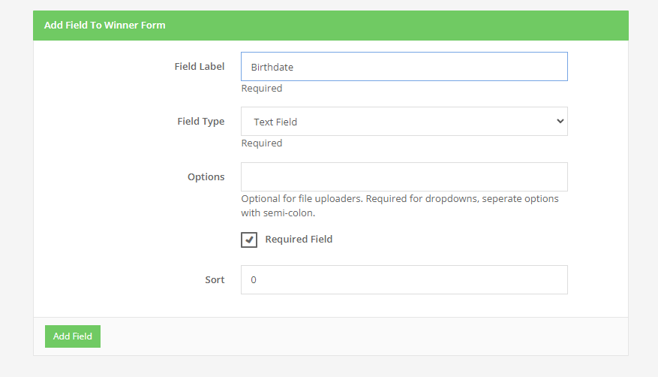The width and height of the screenshot is (658, 377).
Task: Click the word 'Birthdate' in Field Label
Action: [x=272, y=67]
